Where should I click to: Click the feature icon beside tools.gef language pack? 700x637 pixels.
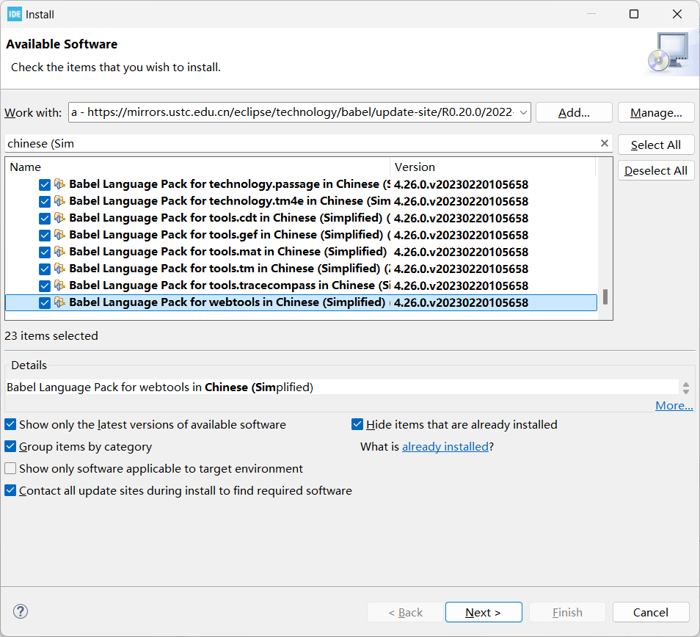[60, 235]
